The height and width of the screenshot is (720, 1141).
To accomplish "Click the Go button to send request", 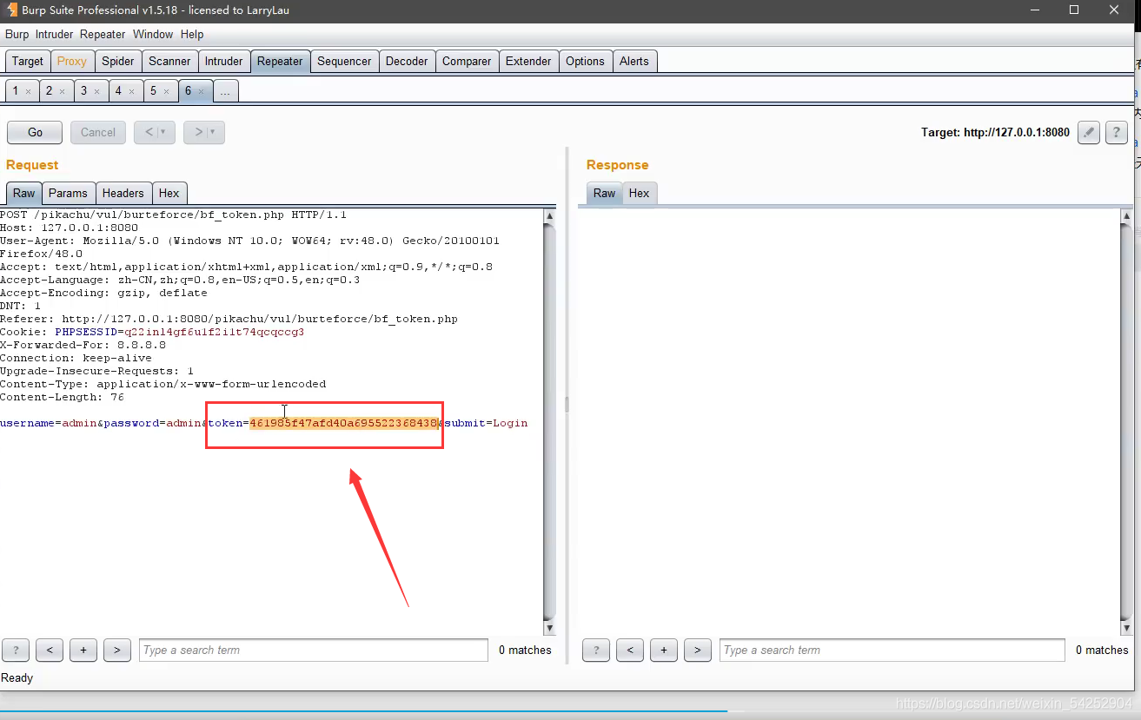I will (x=35, y=132).
